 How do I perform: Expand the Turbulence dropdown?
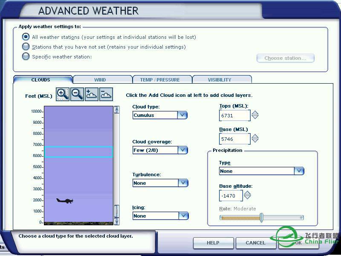(x=183, y=183)
